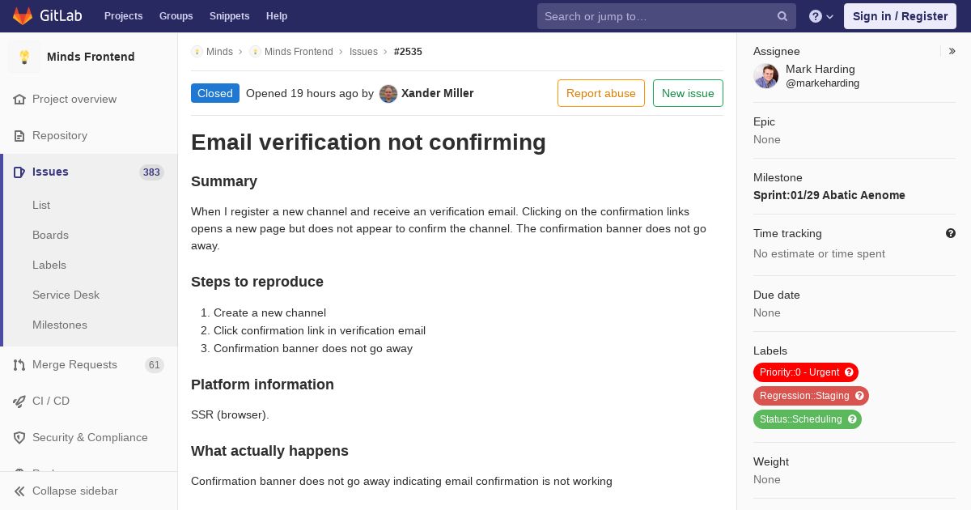Click the GitLab fox logo
Screen dimensions: 971x510
23,16
